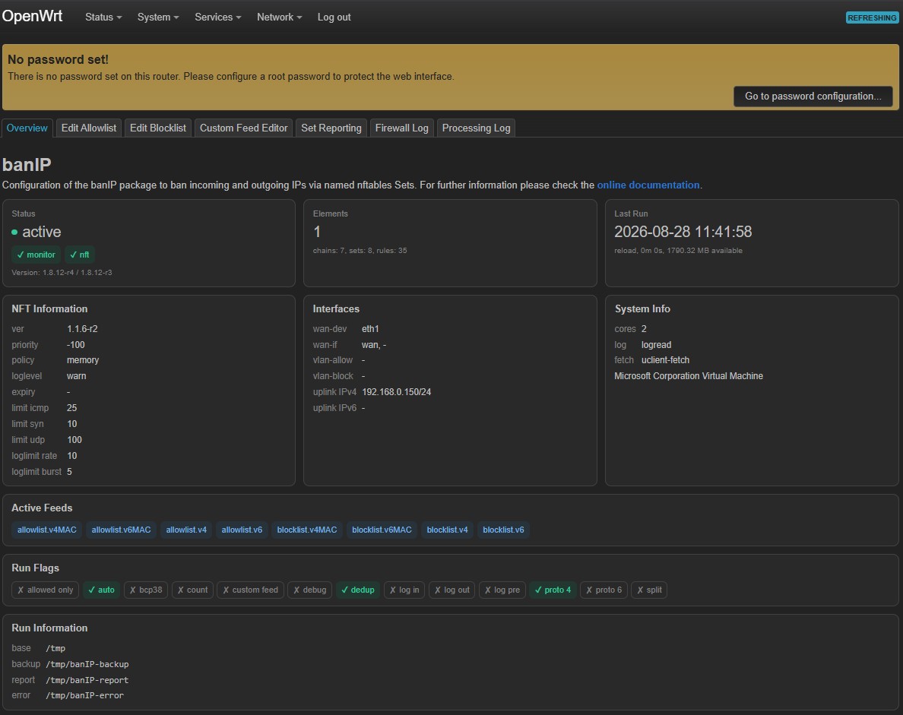The width and height of the screenshot is (903, 715).
Task: Click the 'log out' run flag
Action: click(x=452, y=590)
